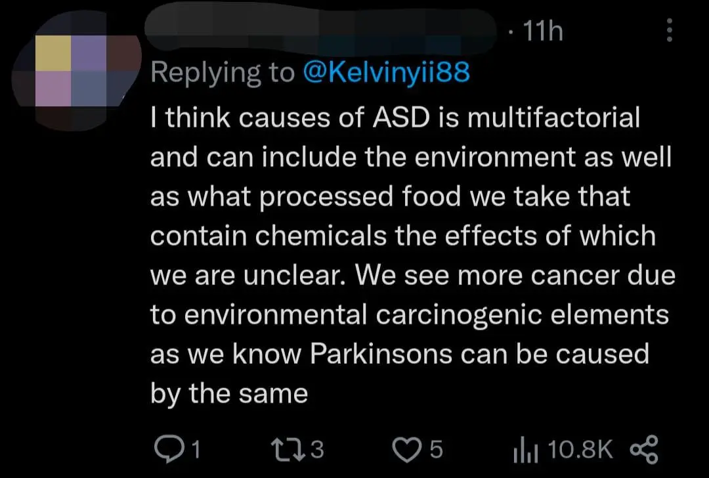Click the blurred author name at top
This screenshot has height=478, width=709.
(322, 30)
